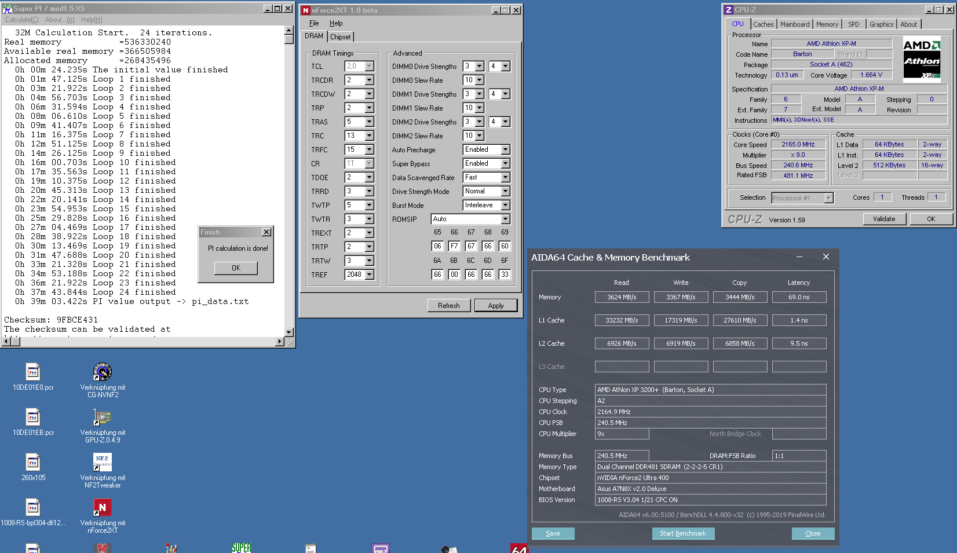Close the AIDA64 benchmark window with X
Image resolution: width=957 pixels, height=553 pixels.
point(826,257)
